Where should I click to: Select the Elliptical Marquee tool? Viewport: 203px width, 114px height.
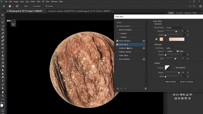tap(3, 19)
